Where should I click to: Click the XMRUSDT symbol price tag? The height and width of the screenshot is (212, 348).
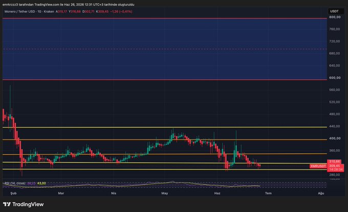pyautogui.click(x=318, y=166)
